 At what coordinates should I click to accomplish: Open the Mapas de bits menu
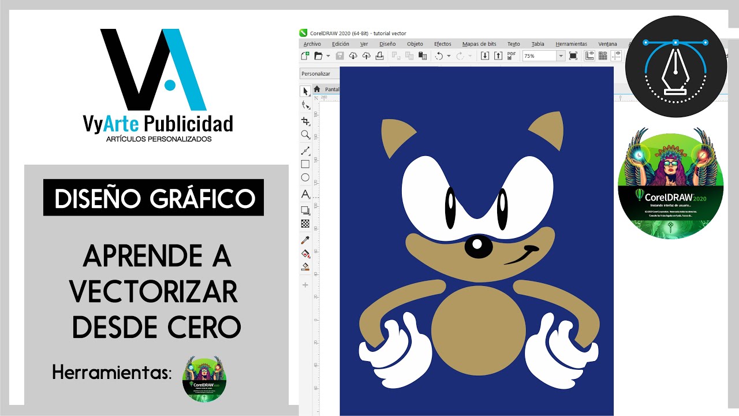coord(479,44)
